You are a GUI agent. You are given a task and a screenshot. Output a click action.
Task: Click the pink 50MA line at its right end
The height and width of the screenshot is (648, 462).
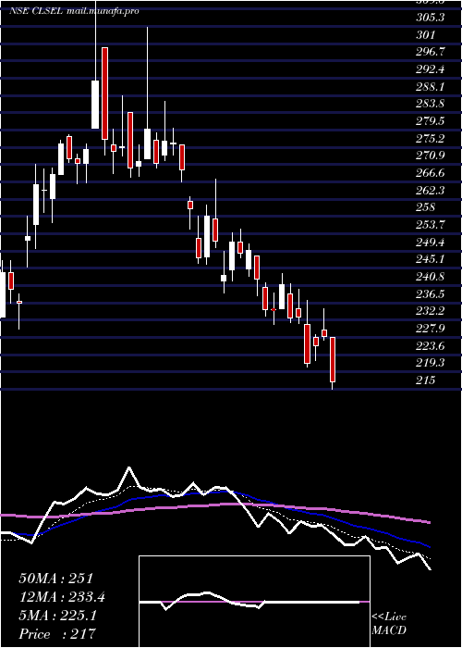pos(429,522)
